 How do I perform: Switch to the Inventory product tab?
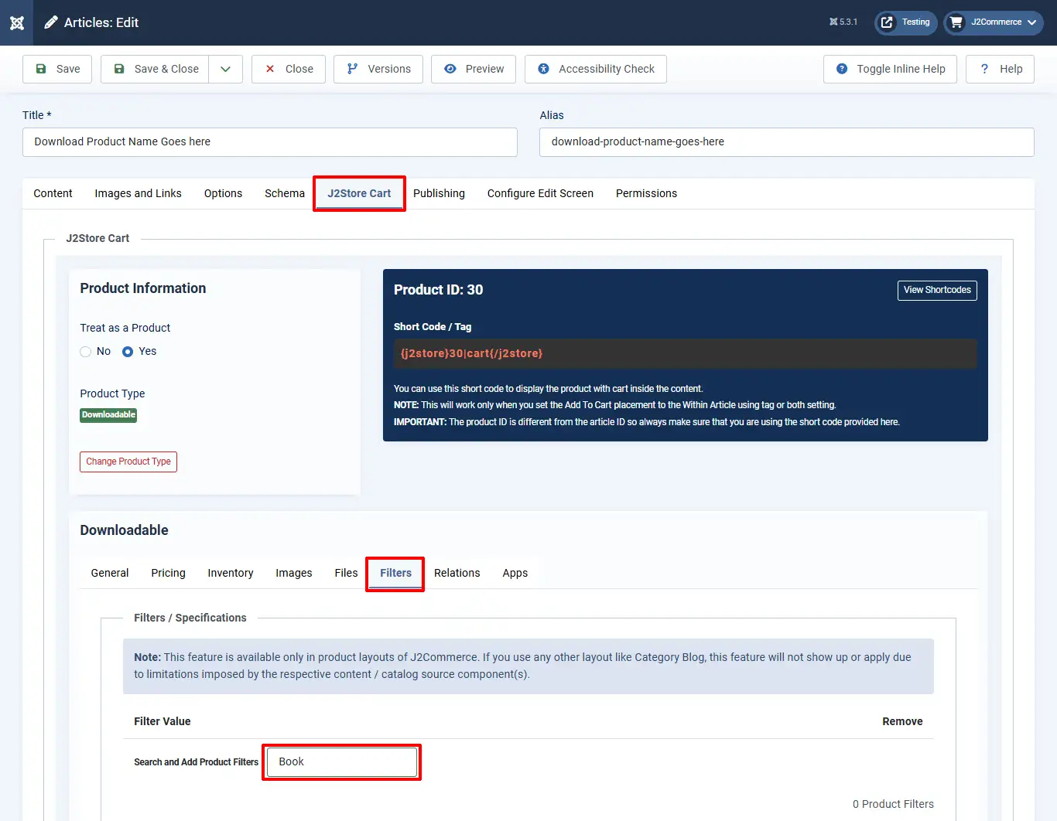click(231, 573)
